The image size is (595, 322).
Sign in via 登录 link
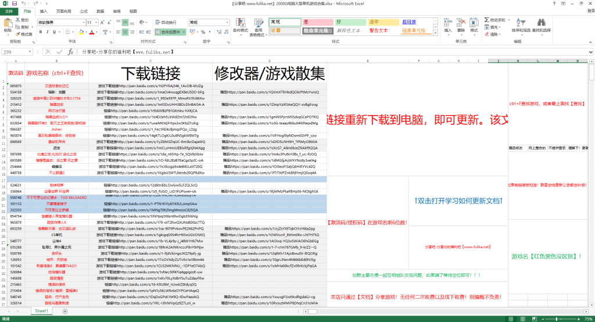coord(591,11)
